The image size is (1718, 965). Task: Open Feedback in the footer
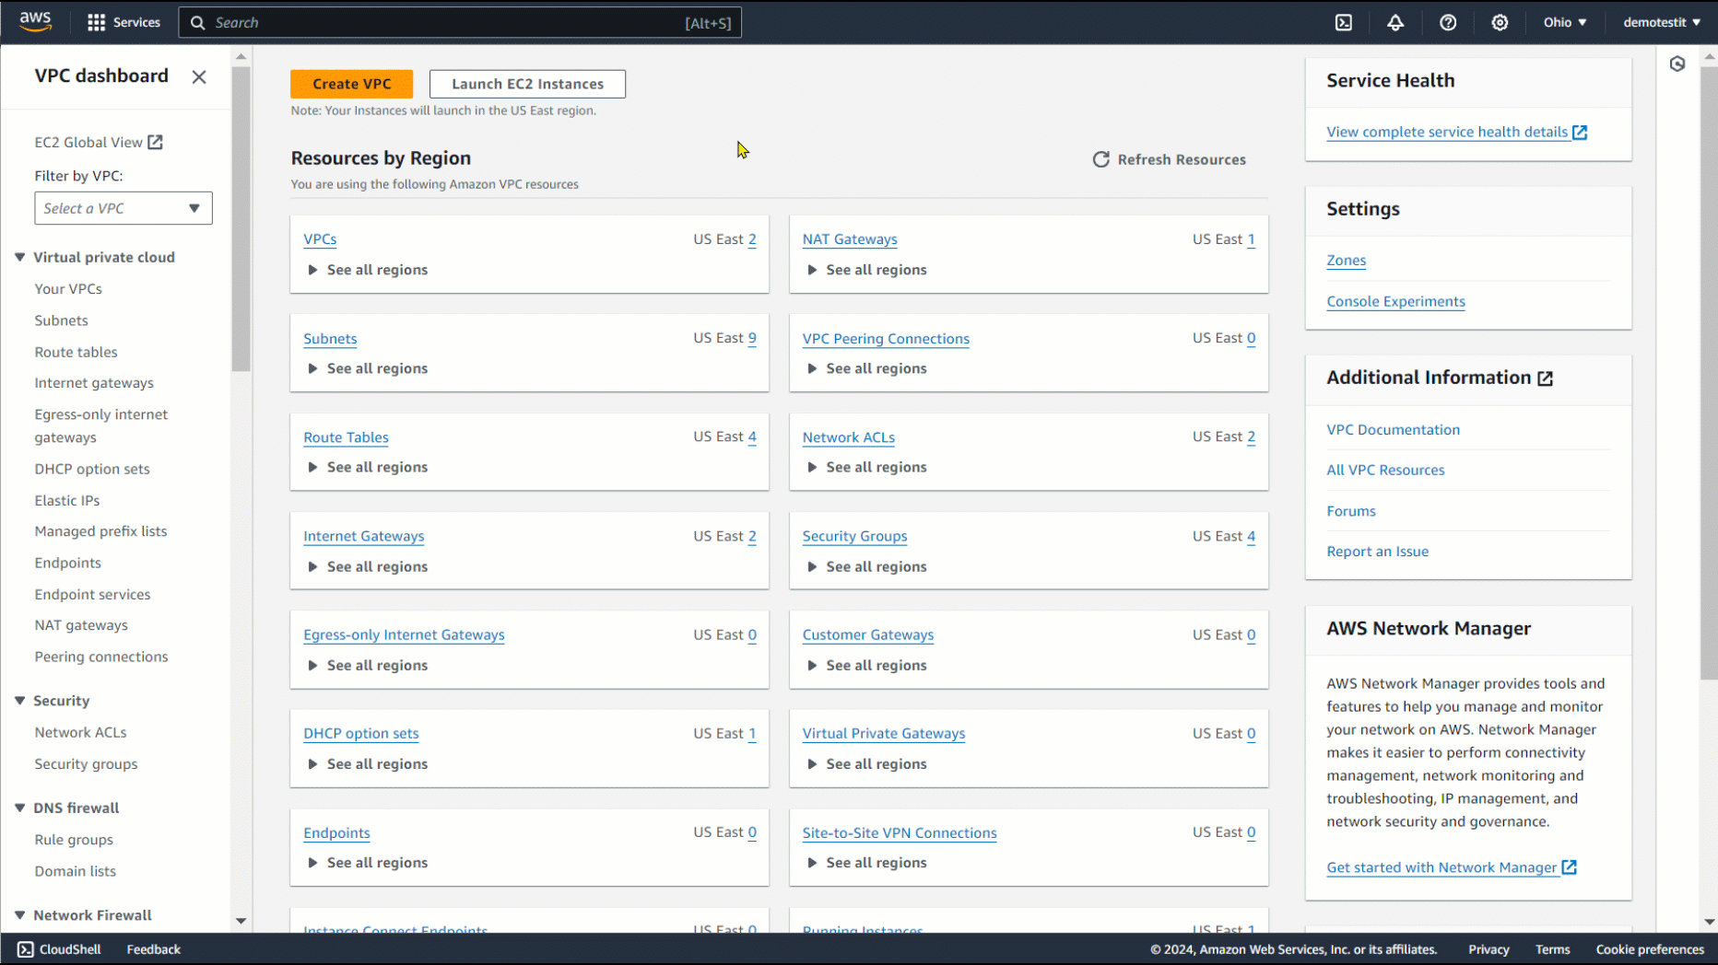(x=154, y=949)
